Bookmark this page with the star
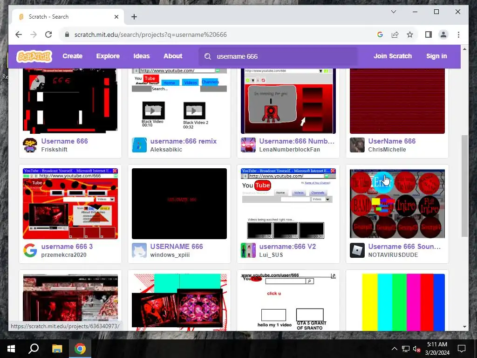The image size is (477, 358). [x=410, y=34]
